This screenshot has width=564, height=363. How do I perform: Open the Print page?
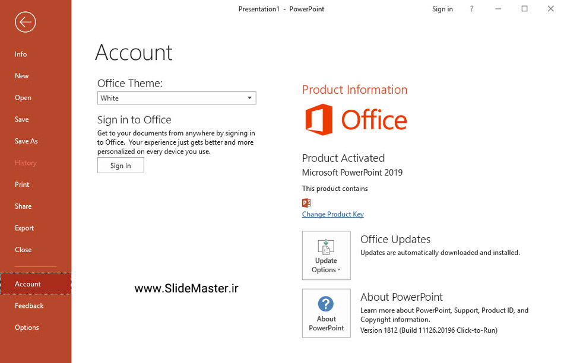click(22, 184)
